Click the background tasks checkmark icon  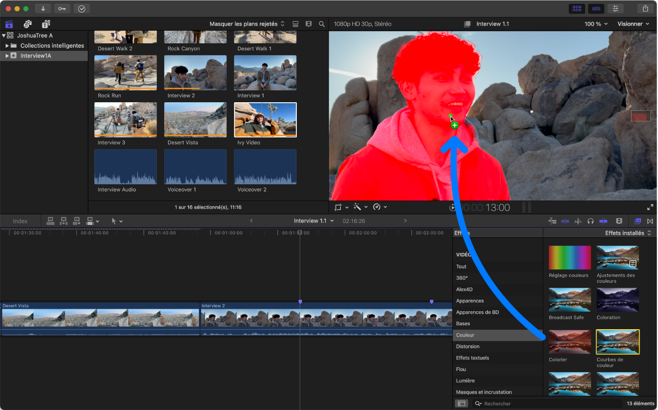(82, 8)
